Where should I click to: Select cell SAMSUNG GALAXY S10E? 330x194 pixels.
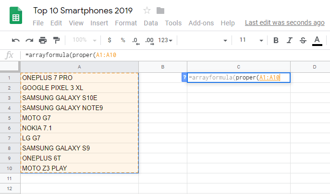tap(79, 98)
